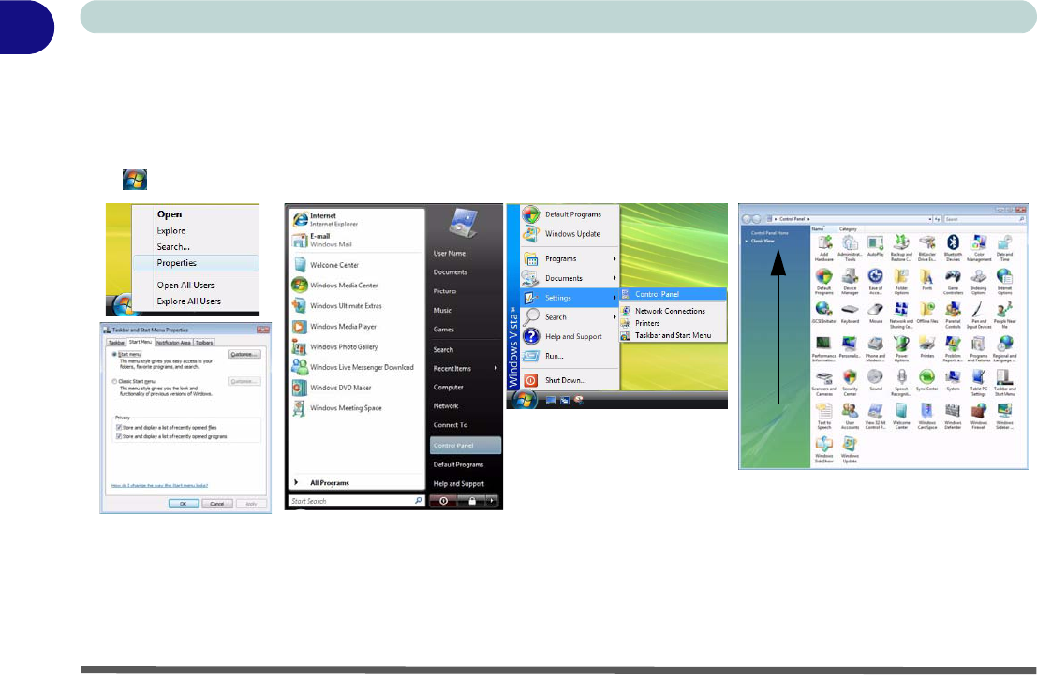The height and width of the screenshot is (675, 1037).
Task: Click OK in Taskbar and Start Menu Properties
Action: (x=184, y=504)
